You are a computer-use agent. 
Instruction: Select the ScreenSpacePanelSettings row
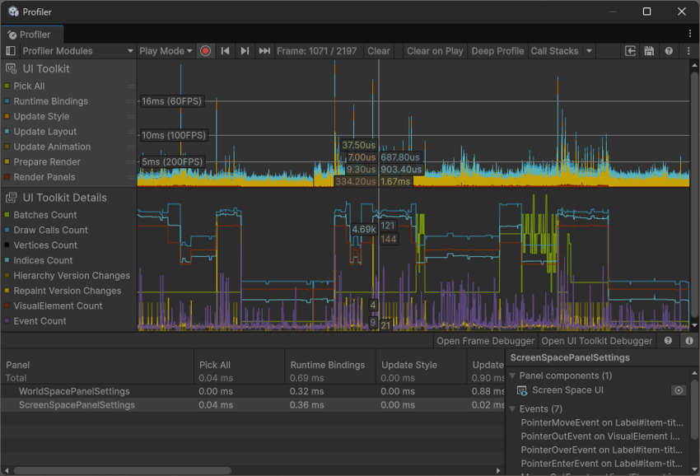coord(253,405)
